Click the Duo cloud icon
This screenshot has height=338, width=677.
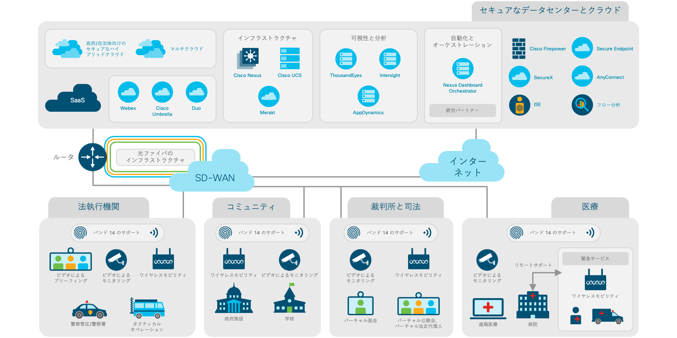pyautogui.click(x=197, y=92)
